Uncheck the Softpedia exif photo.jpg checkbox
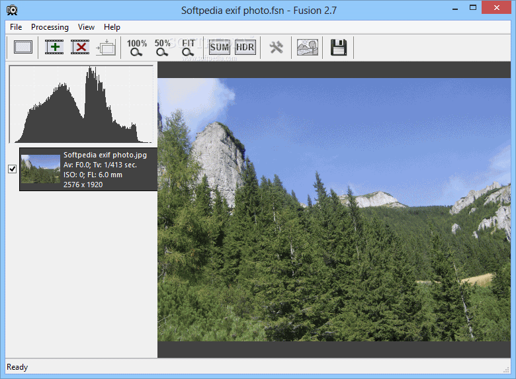The width and height of the screenshot is (516, 379). coord(12,169)
